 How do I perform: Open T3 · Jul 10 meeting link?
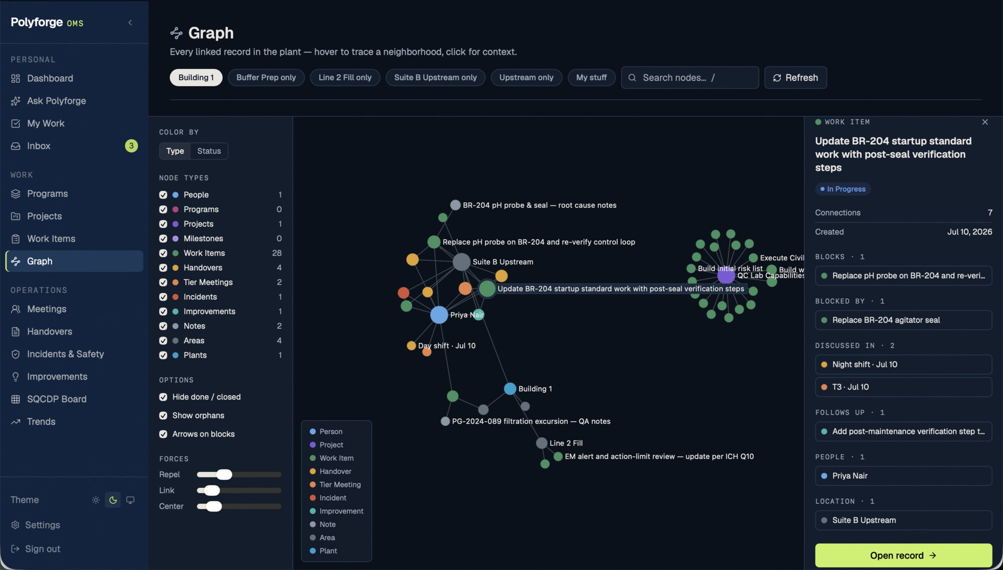(903, 387)
